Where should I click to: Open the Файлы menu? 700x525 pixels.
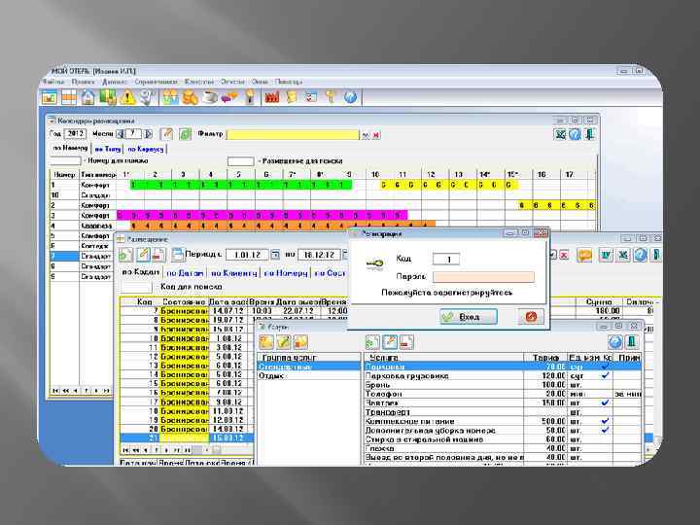(54, 82)
